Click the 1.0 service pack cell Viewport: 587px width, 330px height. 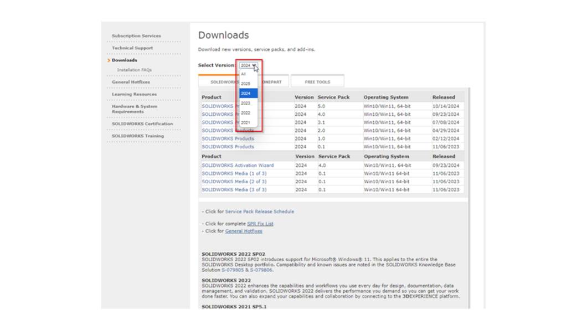pyautogui.click(x=322, y=139)
